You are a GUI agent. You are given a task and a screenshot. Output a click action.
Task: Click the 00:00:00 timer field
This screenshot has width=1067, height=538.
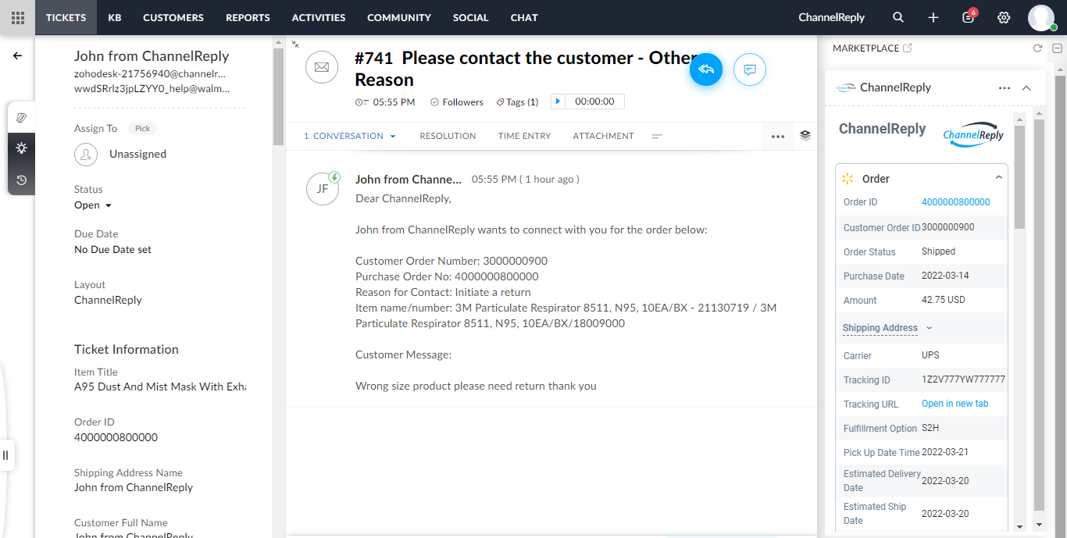pos(594,102)
